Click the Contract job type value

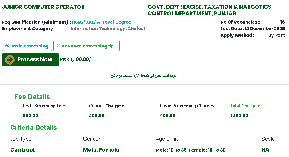(x=23, y=150)
